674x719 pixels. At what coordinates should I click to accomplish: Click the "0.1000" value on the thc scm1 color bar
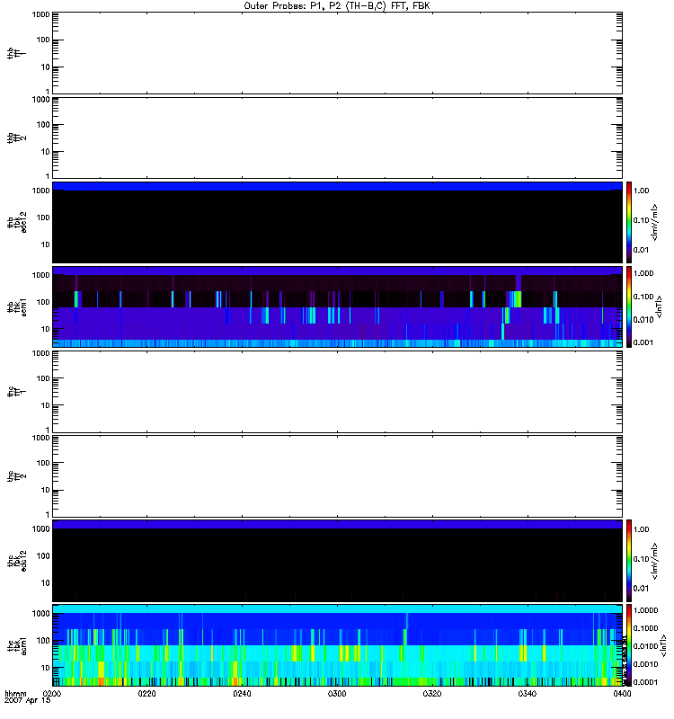tap(645, 628)
